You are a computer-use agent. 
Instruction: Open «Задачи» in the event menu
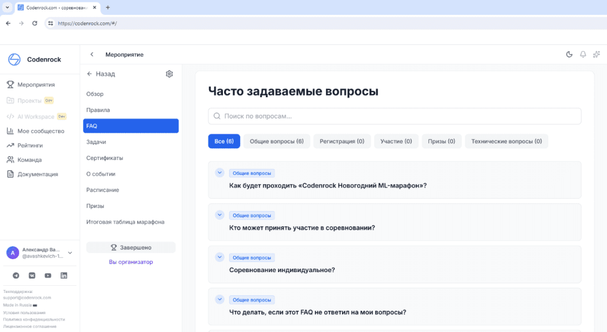point(96,142)
